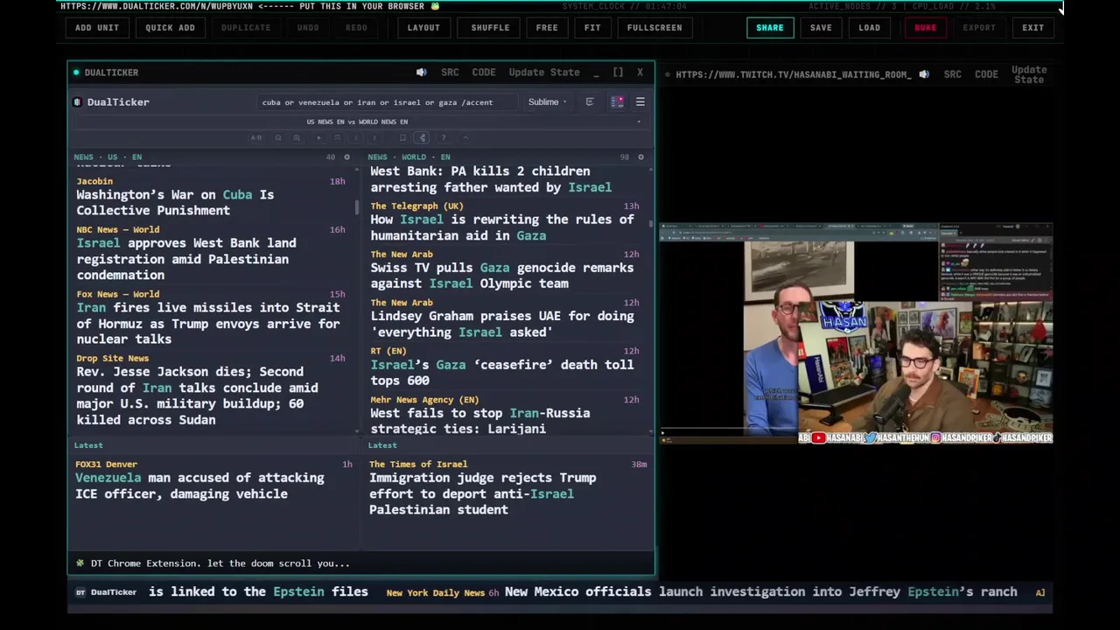Click the green status dot on DualTicker unit
Screen dimensions: 1120x630
click(77, 73)
